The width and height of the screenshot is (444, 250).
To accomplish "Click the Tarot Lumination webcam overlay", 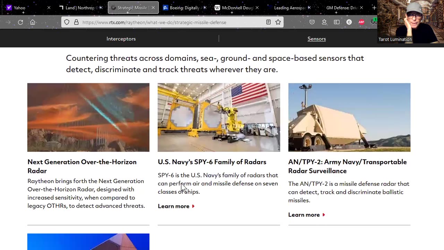I will (x=411, y=22).
